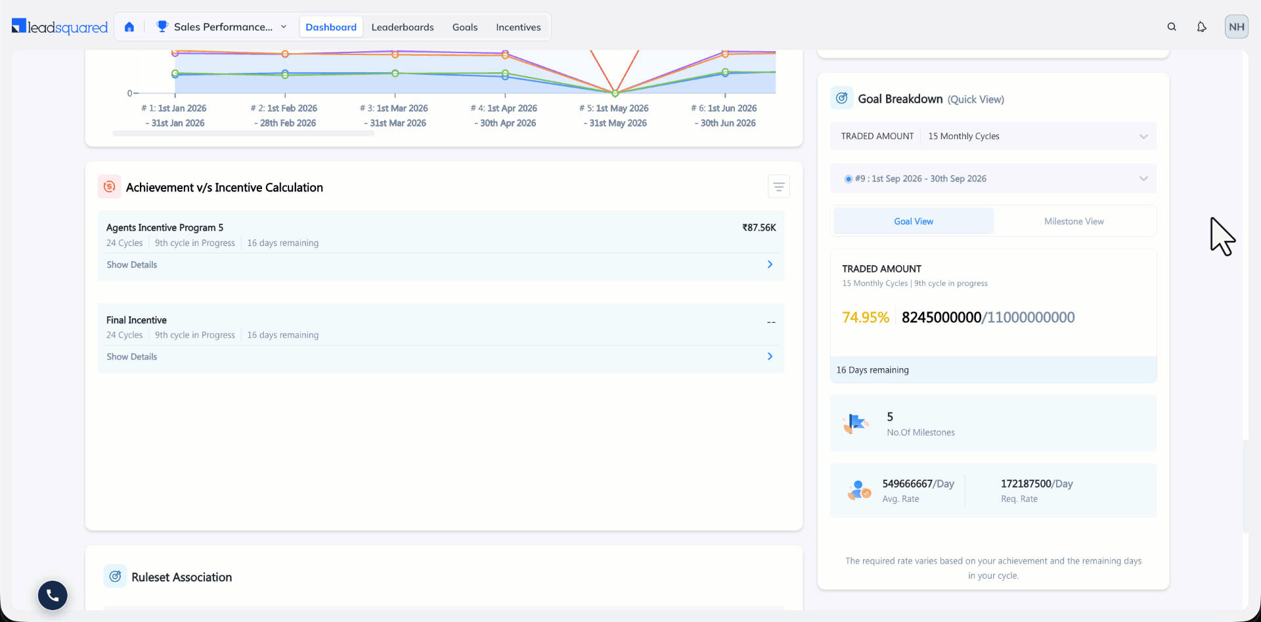1261x622 pixels.
Task: Open the search icon in header
Action: [1172, 27]
